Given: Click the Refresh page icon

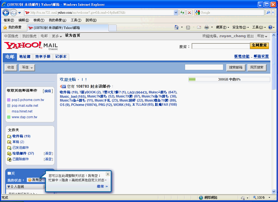Looking at the screenshot, I should point(182,13).
